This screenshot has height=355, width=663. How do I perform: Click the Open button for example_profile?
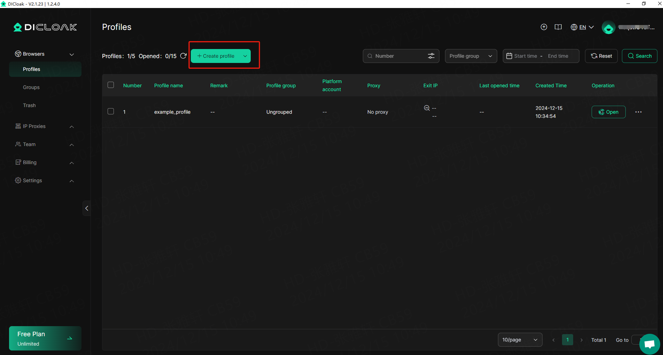click(x=608, y=112)
